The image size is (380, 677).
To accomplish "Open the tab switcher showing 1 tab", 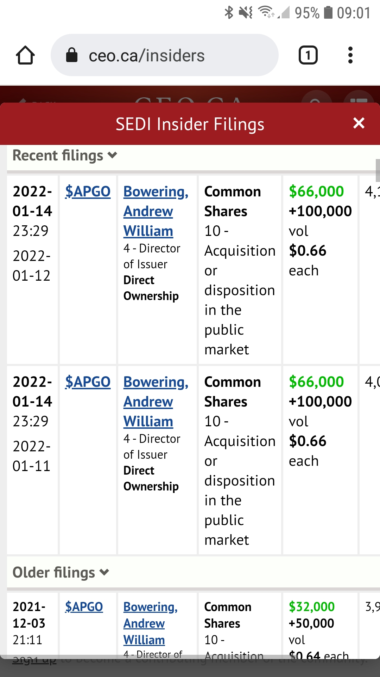I will tap(308, 55).
